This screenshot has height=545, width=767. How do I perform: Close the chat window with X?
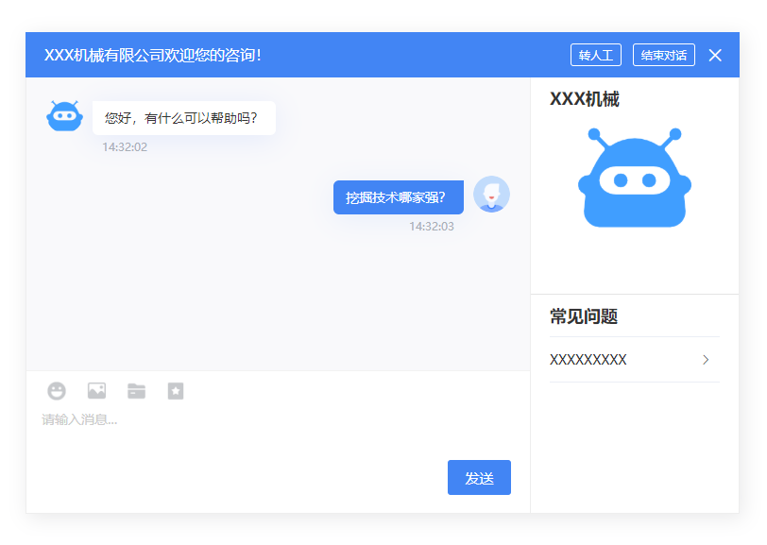coord(715,56)
